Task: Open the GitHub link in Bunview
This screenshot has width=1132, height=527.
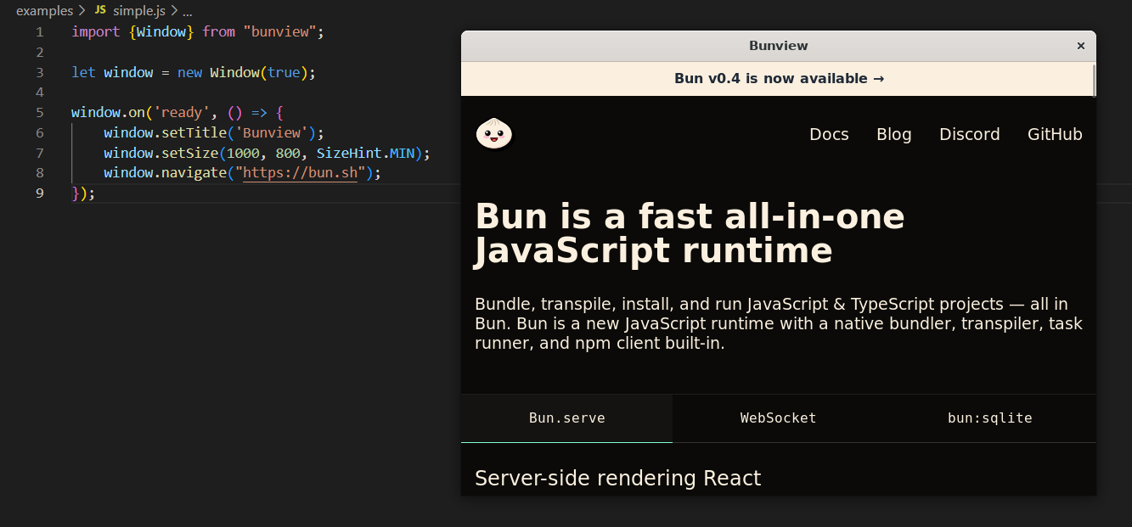Action: (x=1055, y=134)
